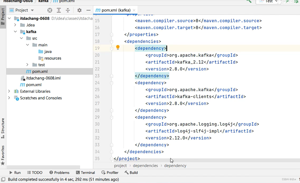Image resolution: width=300 pixels, height=183 pixels.
Task: Click the Expand All icon in Project toolbar
Action: [59, 10]
